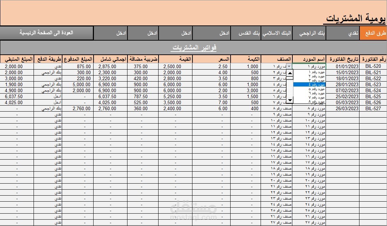
Task: Select the active supplier cell in BIL-520 row
Action: (309, 66)
